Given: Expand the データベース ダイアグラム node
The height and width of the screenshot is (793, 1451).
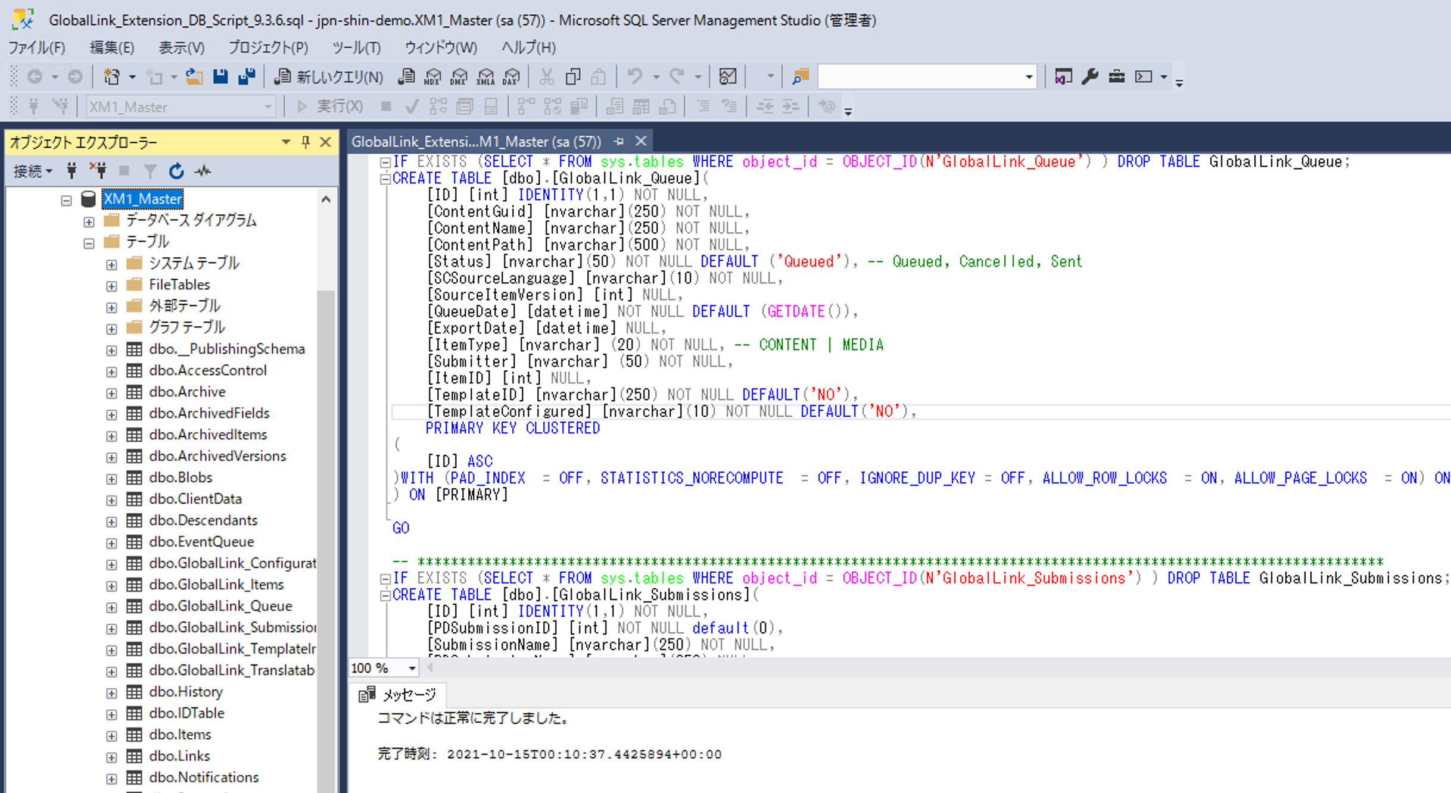Looking at the screenshot, I should coord(89,221).
